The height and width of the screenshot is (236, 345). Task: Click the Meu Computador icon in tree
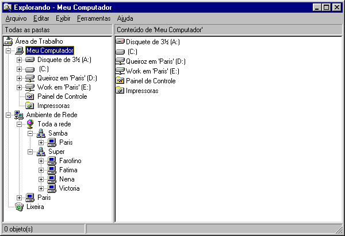pyautogui.click(x=19, y=51)
